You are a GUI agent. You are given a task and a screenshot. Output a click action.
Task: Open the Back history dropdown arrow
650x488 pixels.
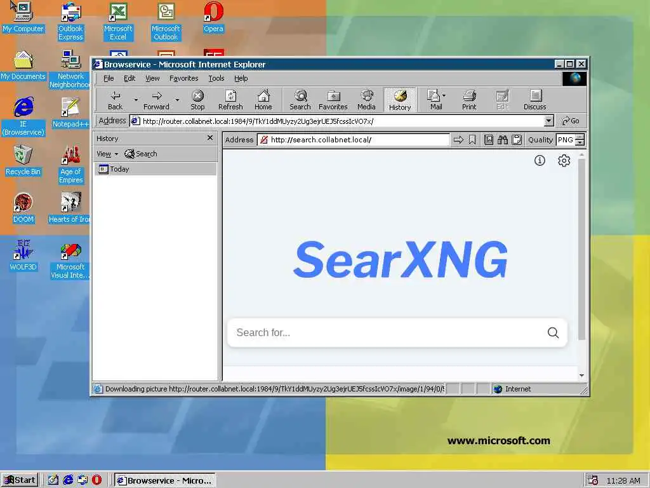[136, 100]
